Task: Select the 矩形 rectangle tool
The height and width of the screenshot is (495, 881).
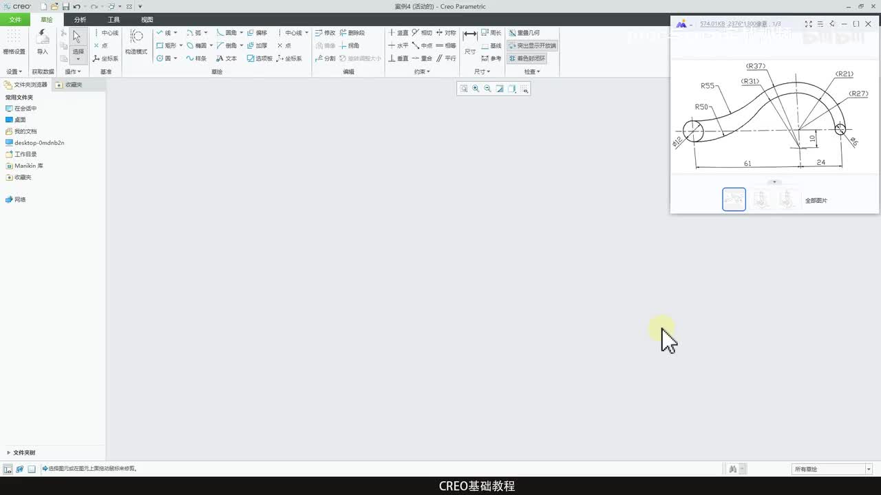Action: click(x=166, y=45)
